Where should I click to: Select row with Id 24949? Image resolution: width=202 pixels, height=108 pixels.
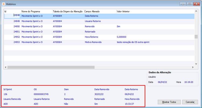[x=99, y=21]
